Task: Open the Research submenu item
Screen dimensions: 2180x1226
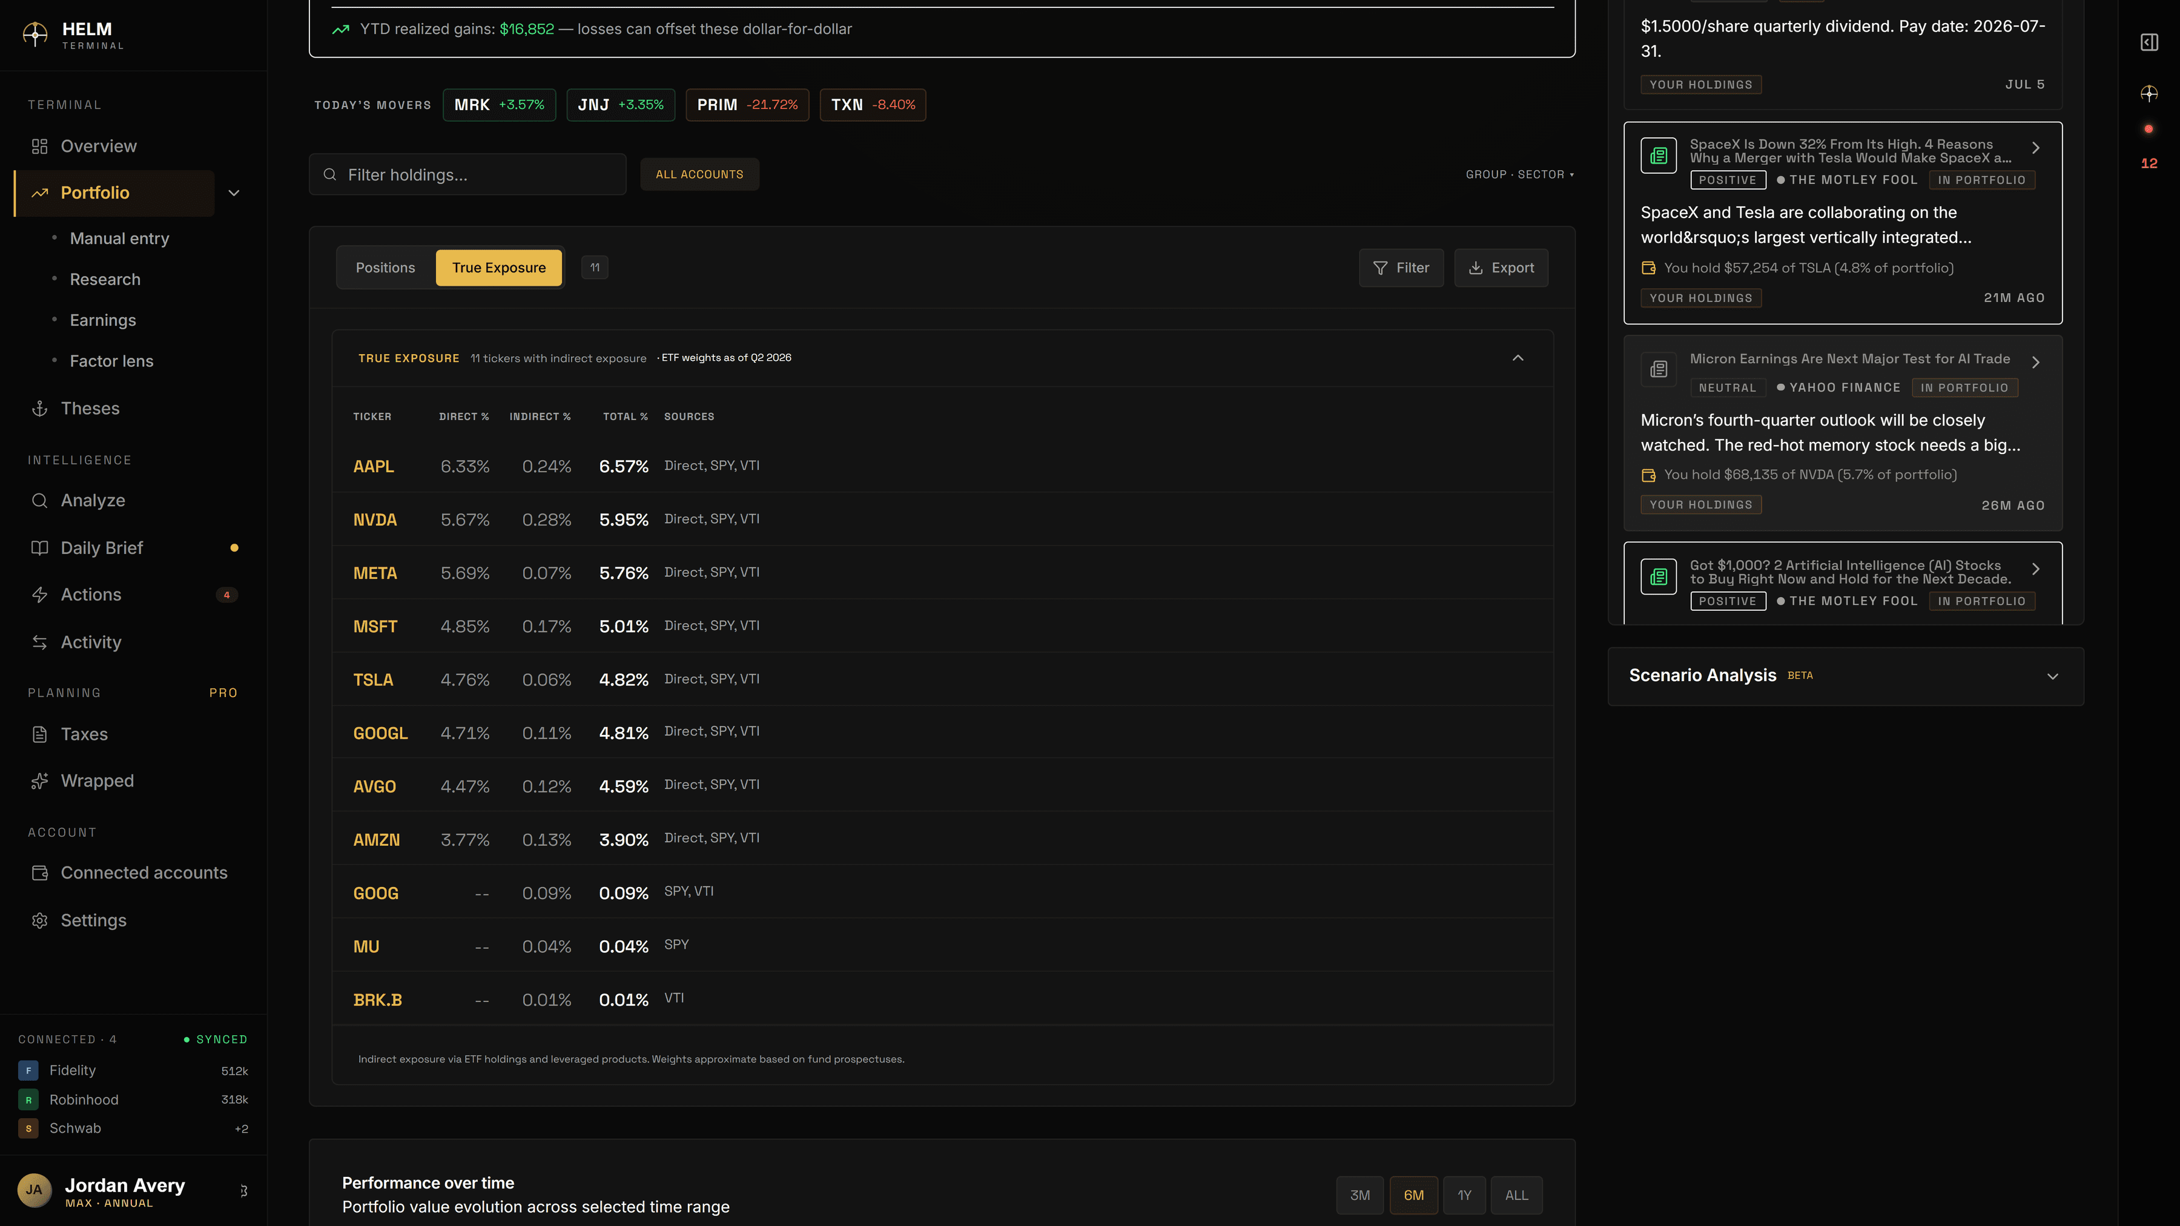Action: [x=105, y=279]
